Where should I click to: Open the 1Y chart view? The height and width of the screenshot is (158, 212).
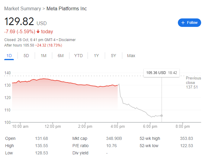tap(96, 56)
